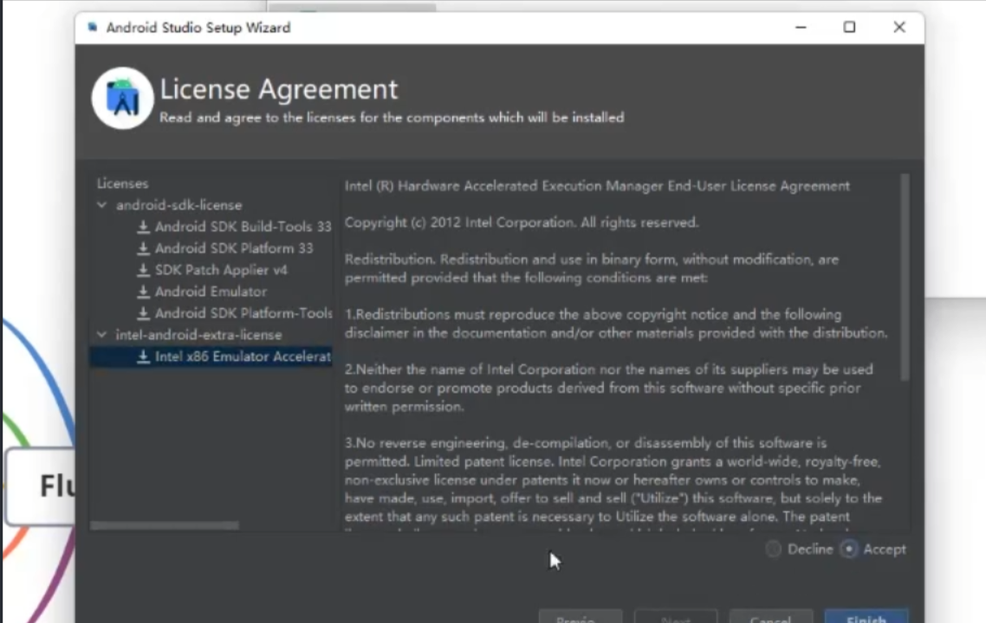986x623 pixels.
Task: Collapse the intel-android-extra-license tree node
Action: [102, 335]
